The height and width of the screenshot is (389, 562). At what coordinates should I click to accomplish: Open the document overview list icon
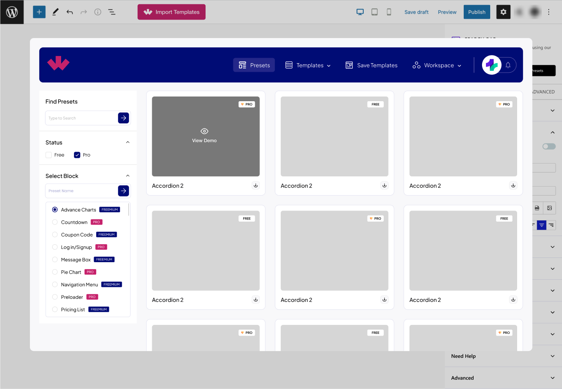click(112, 12)
